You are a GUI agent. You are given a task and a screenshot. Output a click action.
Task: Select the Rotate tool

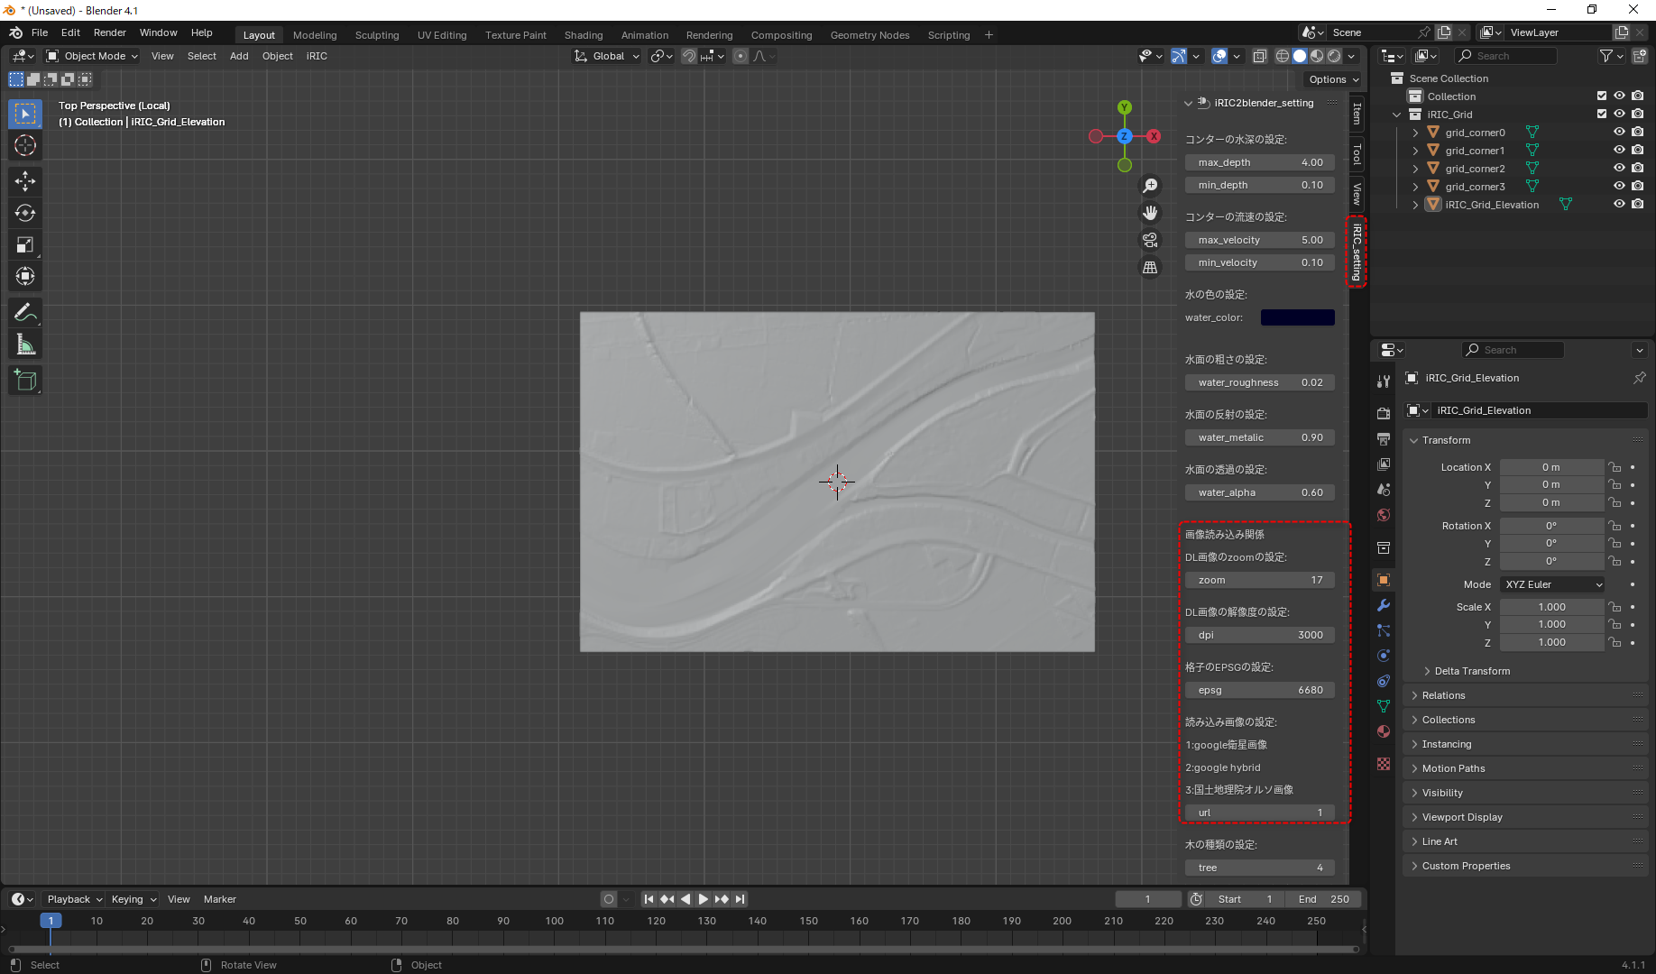click(25, 214)
